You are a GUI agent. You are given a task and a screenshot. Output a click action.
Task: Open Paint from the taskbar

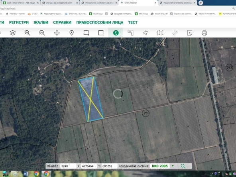[x=16, y=174]
